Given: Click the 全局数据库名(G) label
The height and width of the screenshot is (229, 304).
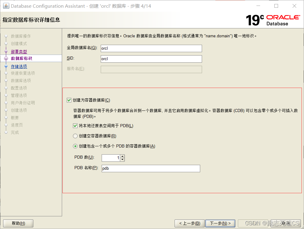Looking at the screenshot, I should (x=82, y=48).
